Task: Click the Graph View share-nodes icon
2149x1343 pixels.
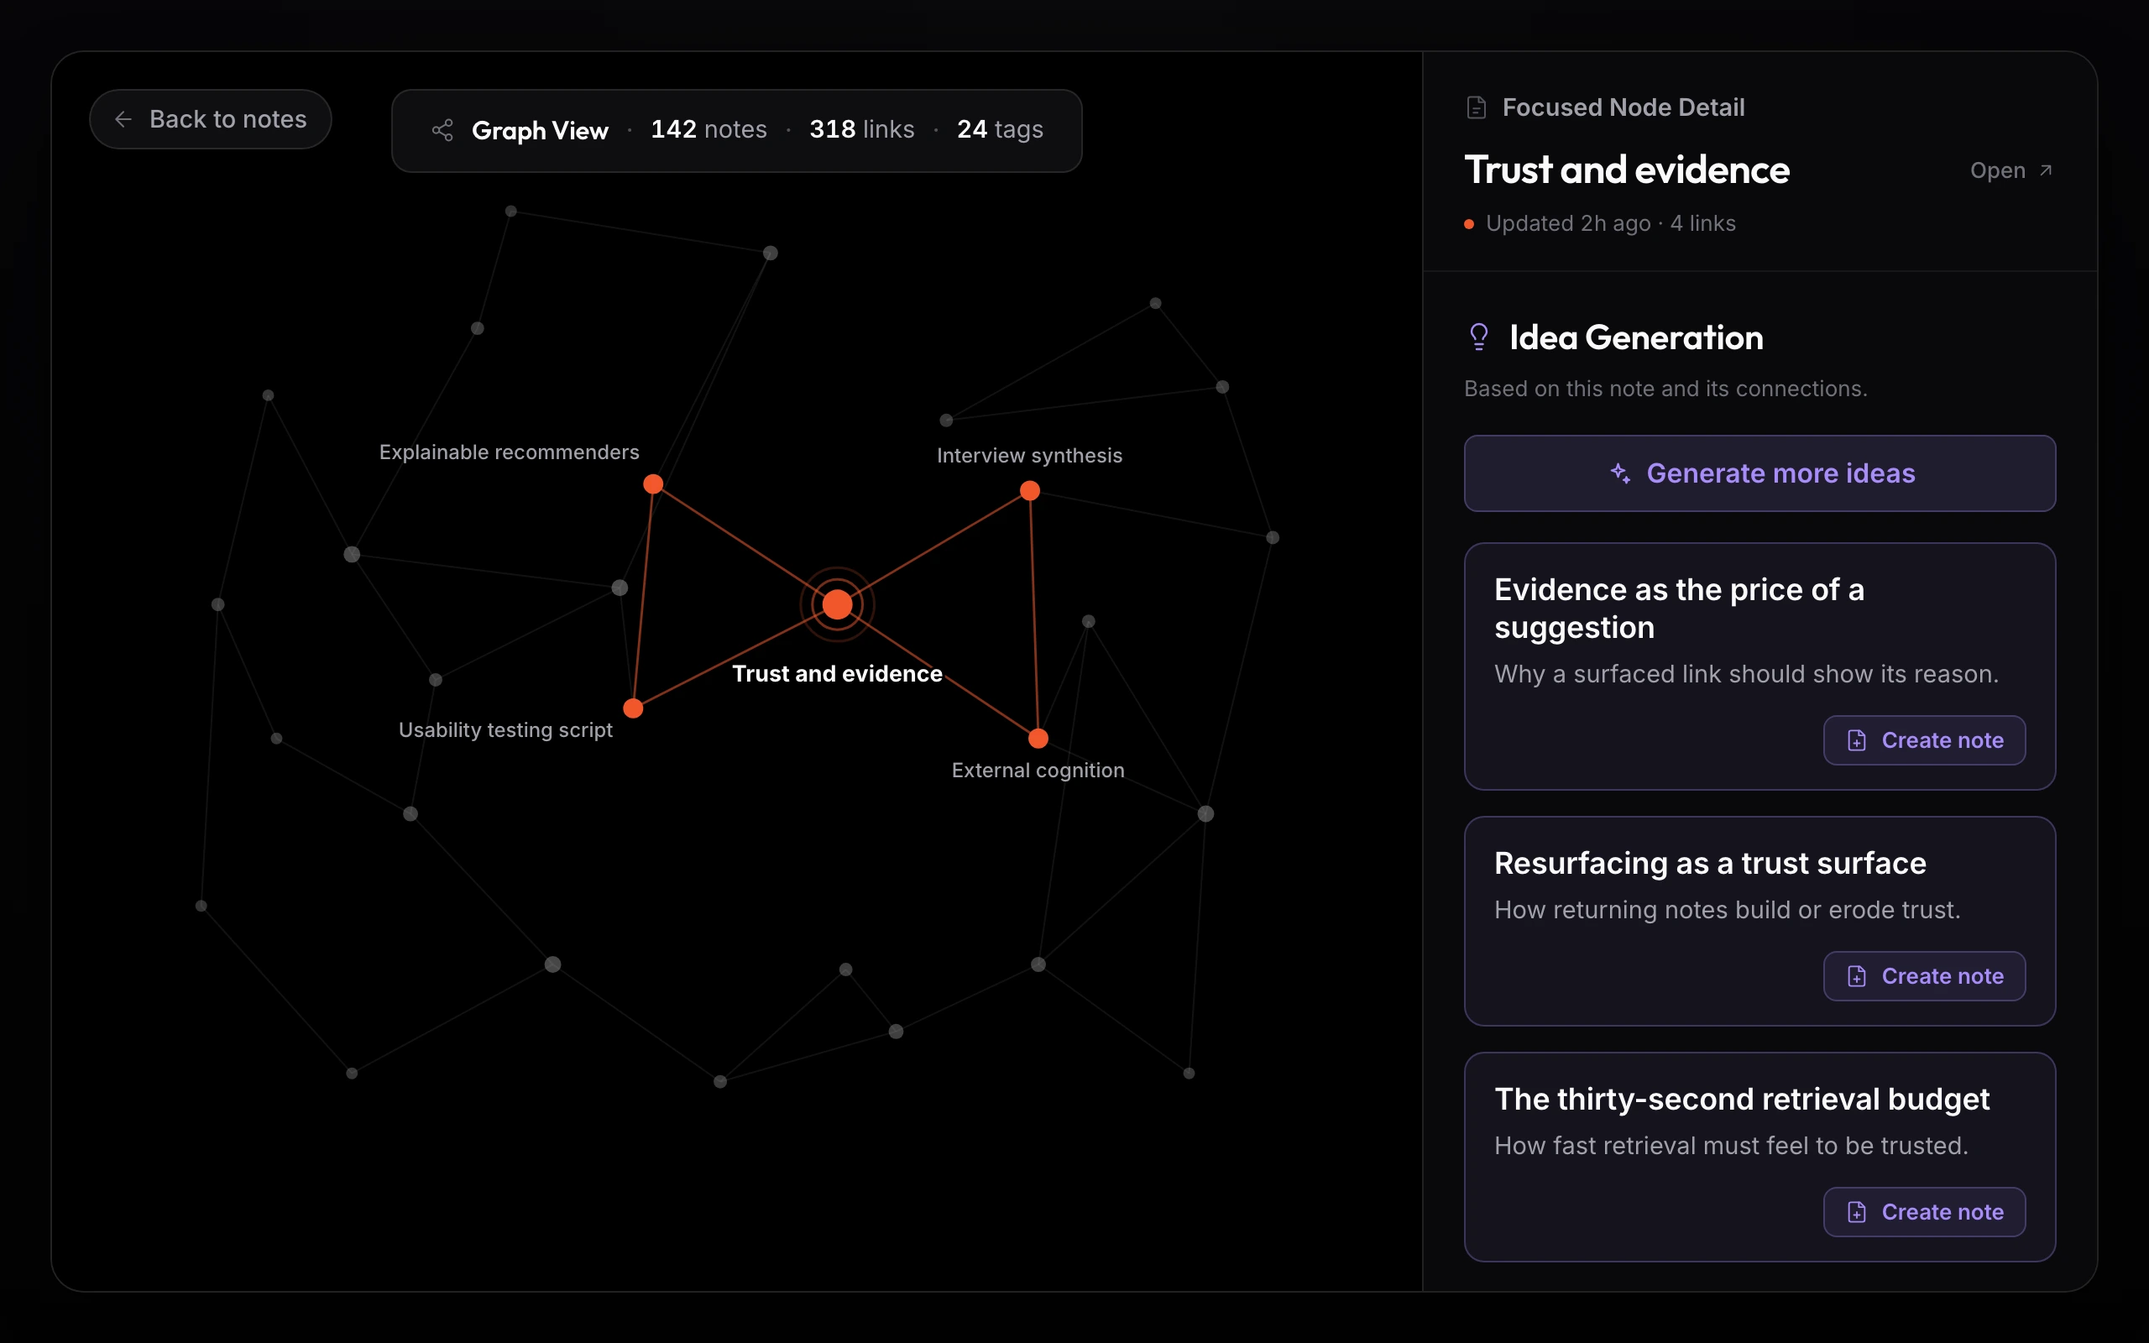Action: [x=442, y=131]
